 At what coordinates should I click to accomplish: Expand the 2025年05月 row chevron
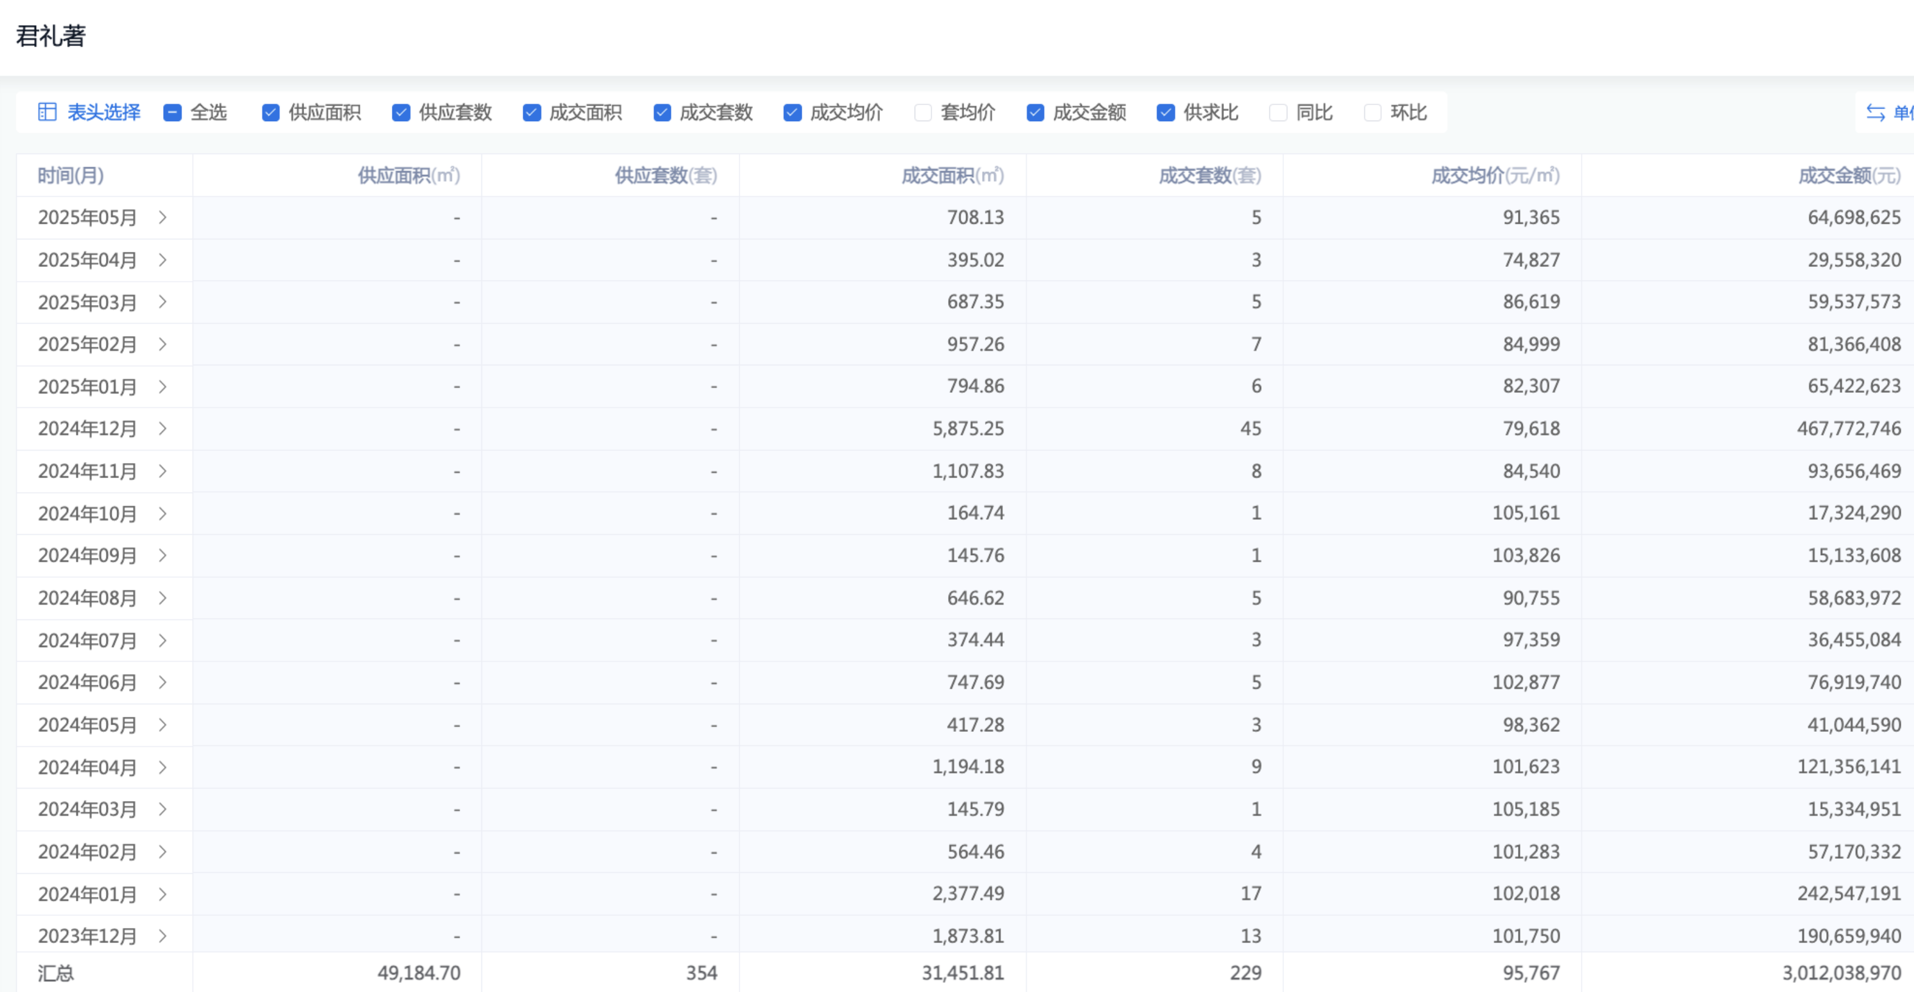[x=162, y=217]
